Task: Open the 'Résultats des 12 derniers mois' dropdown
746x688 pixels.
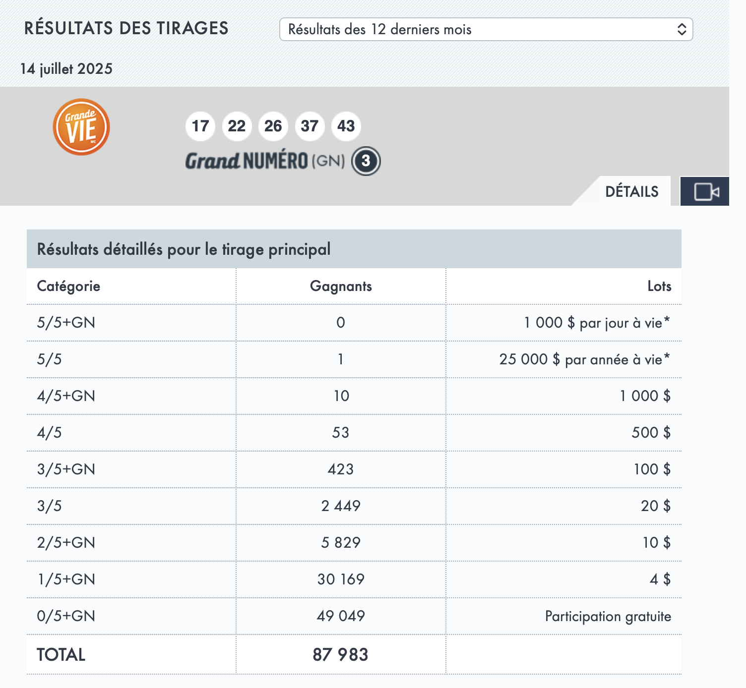Action: tap(486, 29)
